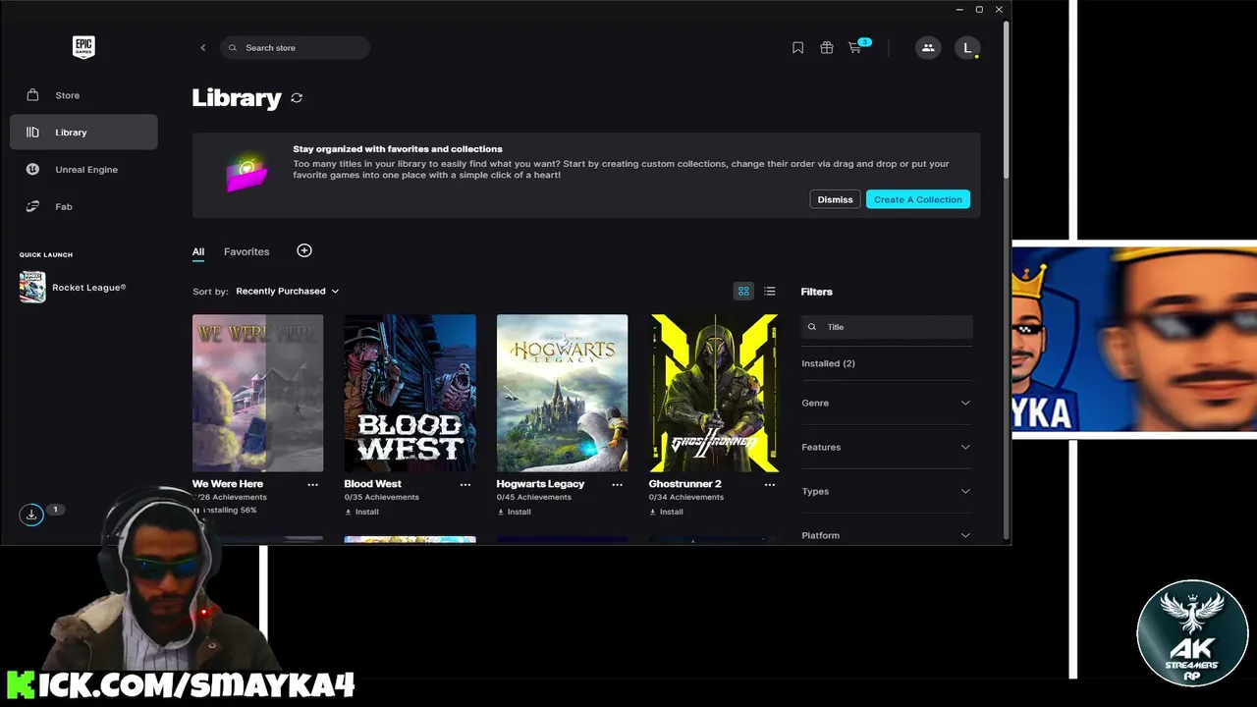Switch to the All tab
The image size is (1257, 707).
pos(198,252)
